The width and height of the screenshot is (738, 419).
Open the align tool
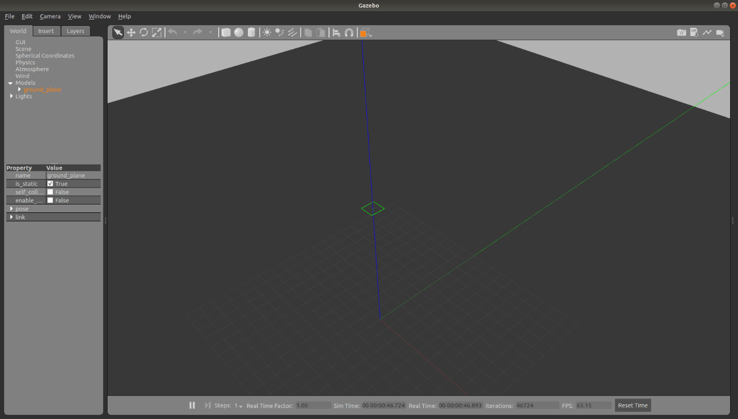coord(336,33)
